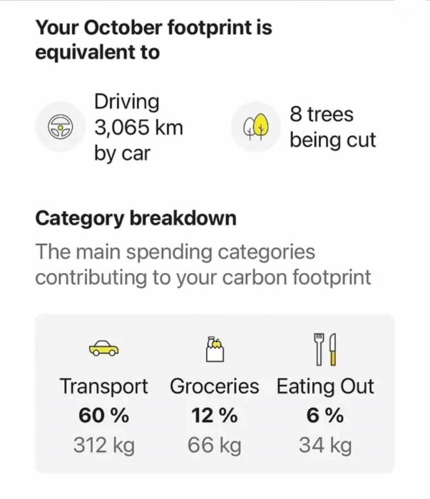This screenshot has width=430, height=499.
Task: Tap the 34 kg eating out amount
Action: (325, 446)
